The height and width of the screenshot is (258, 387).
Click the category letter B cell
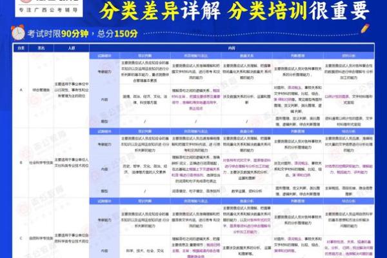point(21,163)
